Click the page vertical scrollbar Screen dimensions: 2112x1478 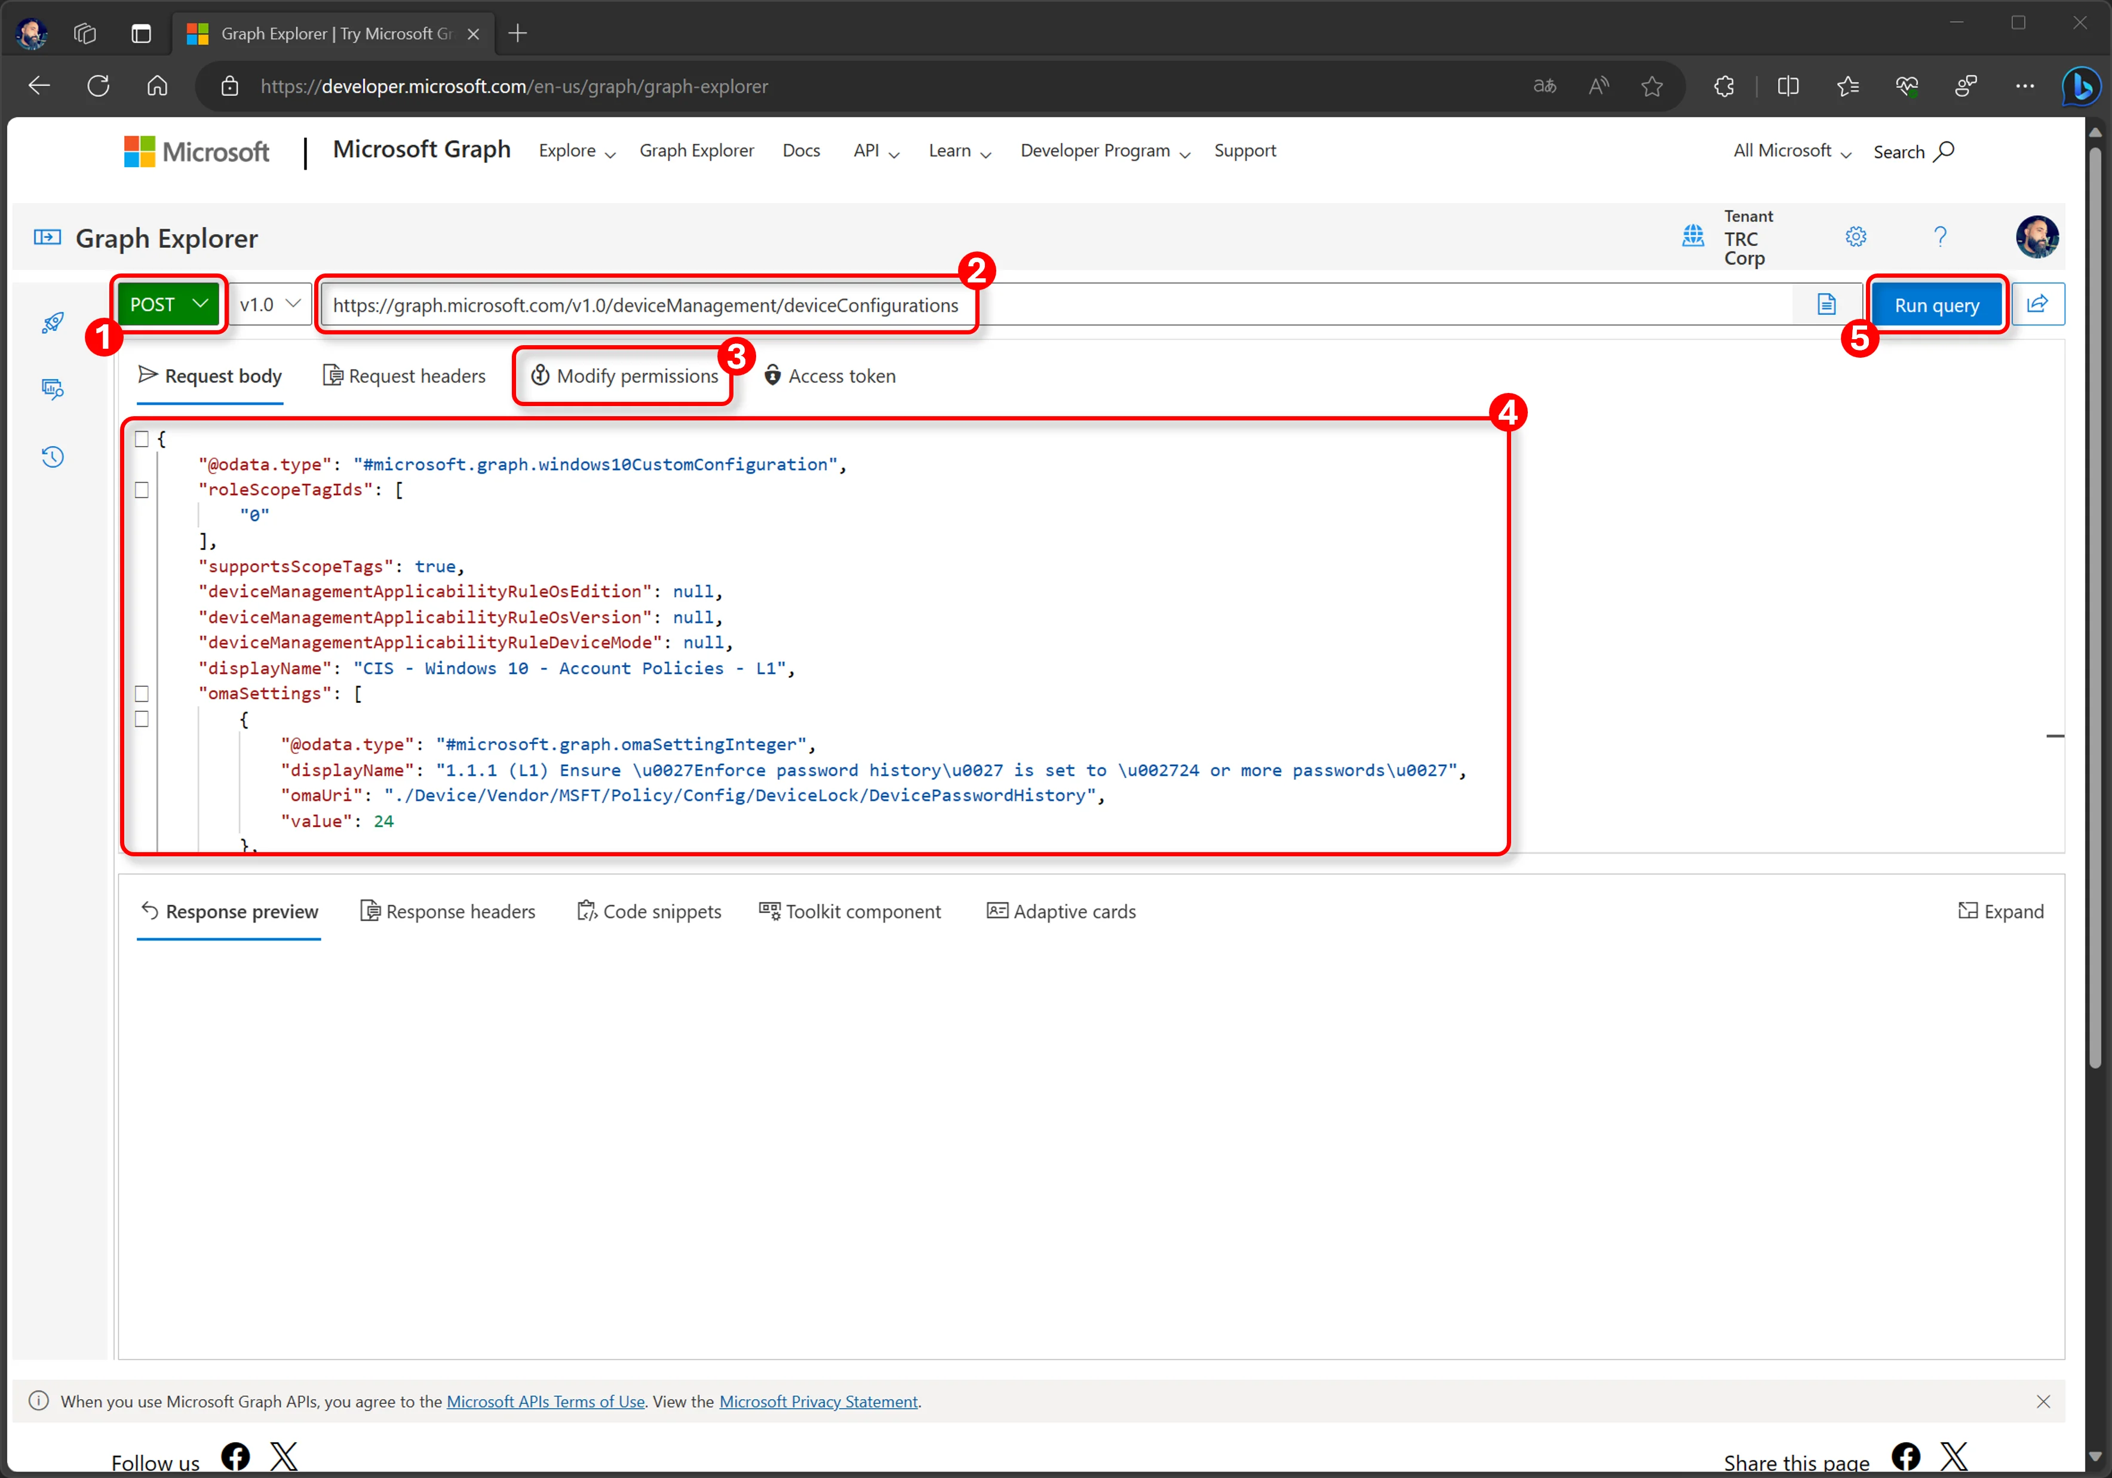click(x=2095, y=607)
